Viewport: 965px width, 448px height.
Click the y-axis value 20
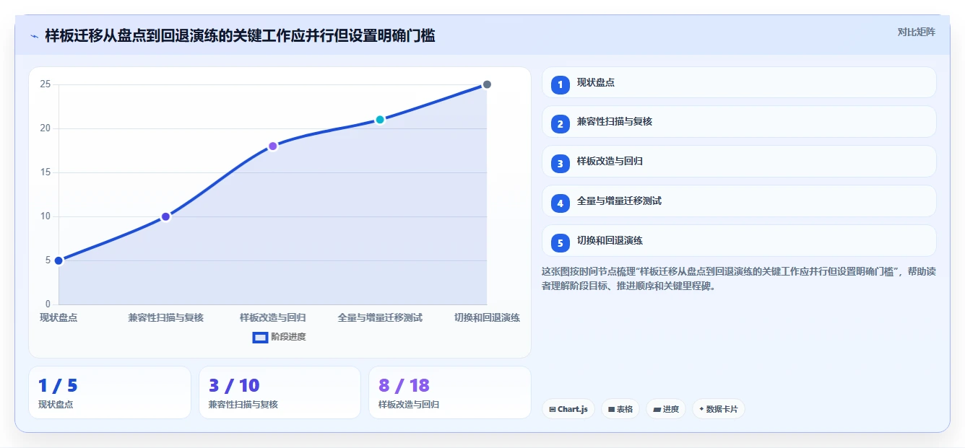click(46, 128)
